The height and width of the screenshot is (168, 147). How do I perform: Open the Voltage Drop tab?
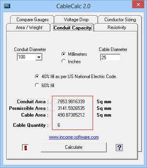point(76,20)
